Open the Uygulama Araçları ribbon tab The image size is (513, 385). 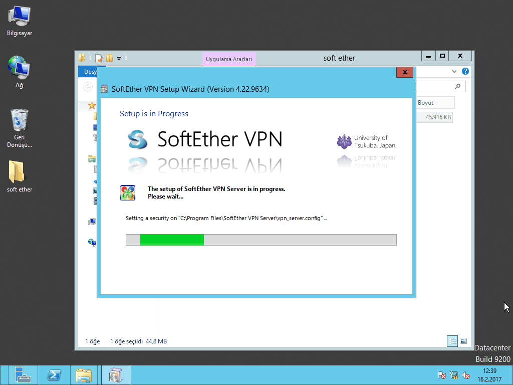coord(228,59)
